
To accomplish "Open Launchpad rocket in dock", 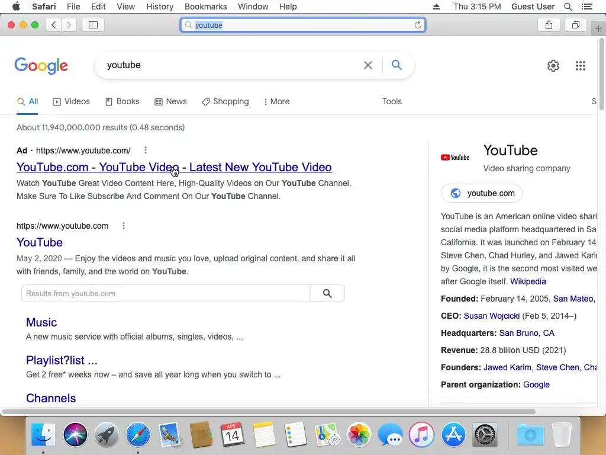I will click(x=107, y=434).
